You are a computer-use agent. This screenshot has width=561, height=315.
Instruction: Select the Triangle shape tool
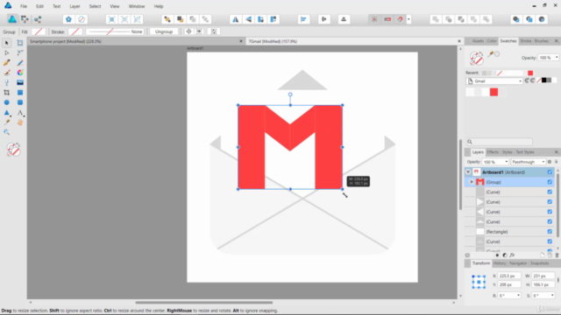click(x=6, y=113)
